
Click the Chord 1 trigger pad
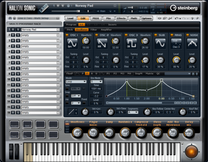14,135
